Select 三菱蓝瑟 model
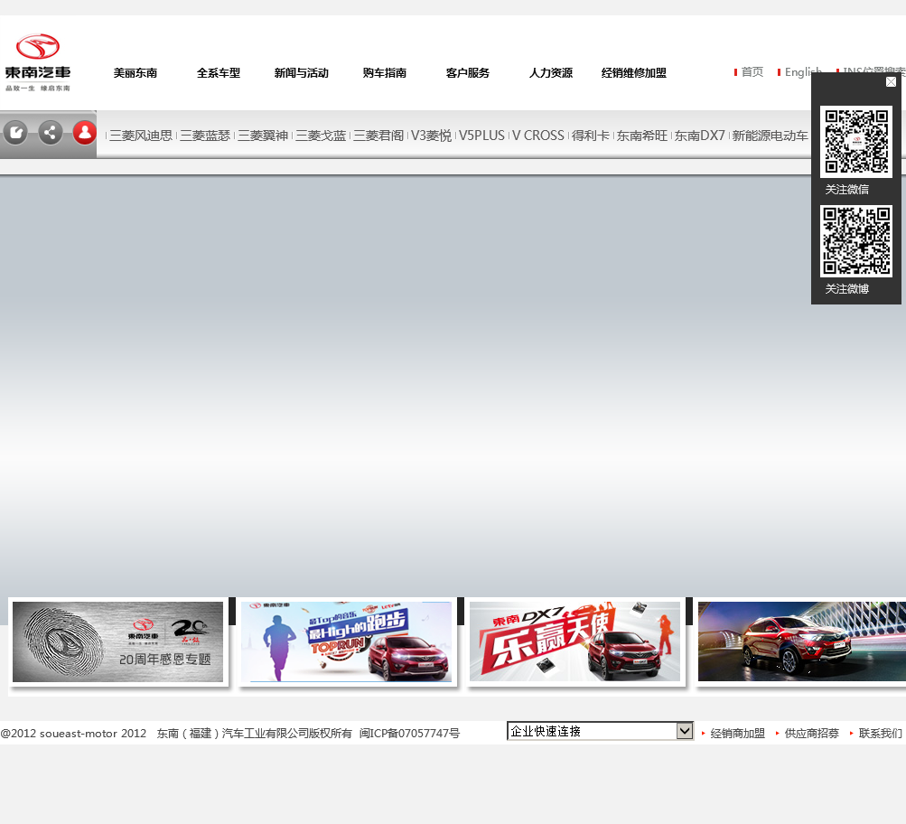This screenshot has width=906, height=824. pos(205,136)
